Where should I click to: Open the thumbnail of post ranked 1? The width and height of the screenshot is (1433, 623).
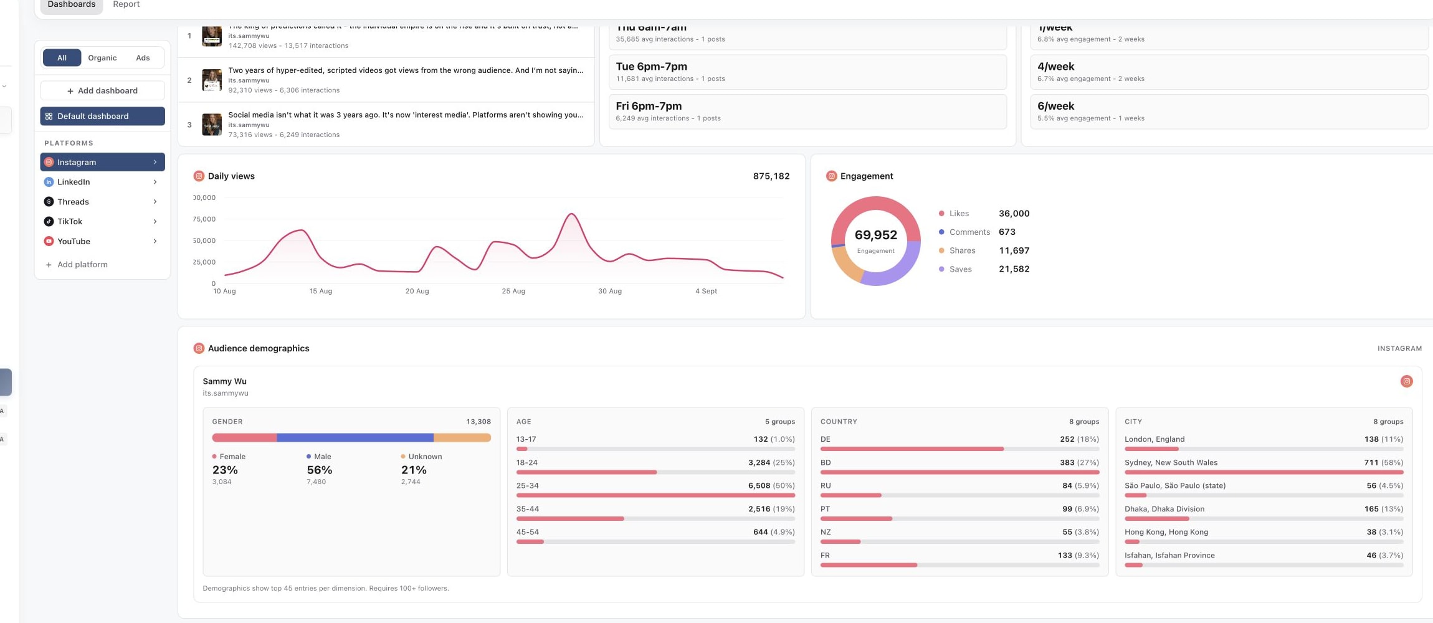click(212, 36)
